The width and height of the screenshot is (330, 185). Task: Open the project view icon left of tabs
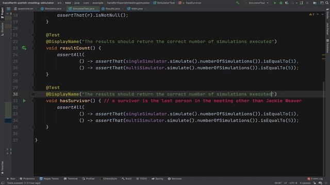(x=8, y=9)
